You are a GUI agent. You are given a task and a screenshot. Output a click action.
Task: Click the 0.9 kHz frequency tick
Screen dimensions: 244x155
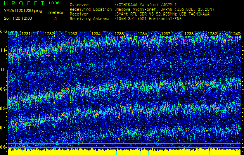[3, 89]
